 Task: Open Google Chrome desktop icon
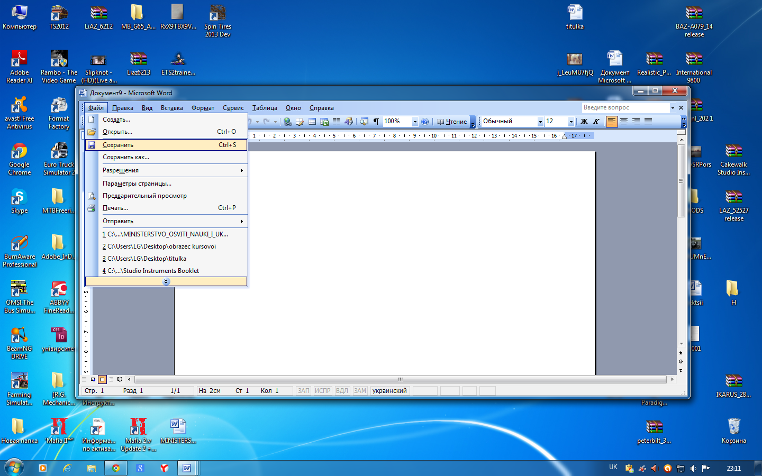coord(20,159)
